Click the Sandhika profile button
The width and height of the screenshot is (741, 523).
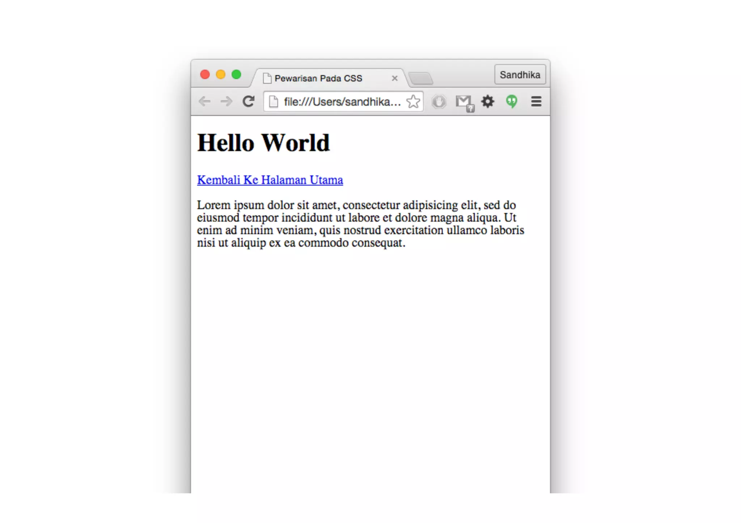[x=520, y=75]
